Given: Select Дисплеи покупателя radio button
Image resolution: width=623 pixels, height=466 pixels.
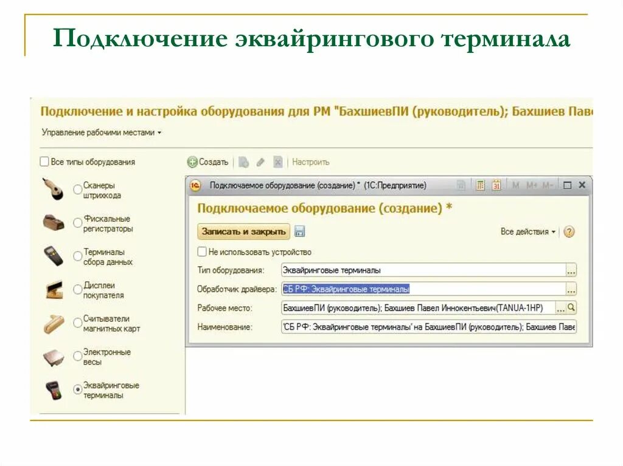Looking at the screenshot, I should tap(77, 290).
